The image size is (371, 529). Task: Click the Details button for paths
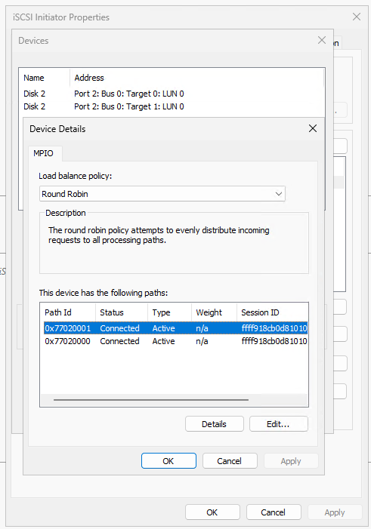(215, 424)
